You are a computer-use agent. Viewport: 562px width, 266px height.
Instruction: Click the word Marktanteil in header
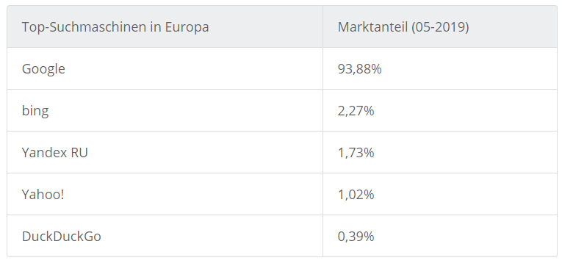tap(372, 27)
